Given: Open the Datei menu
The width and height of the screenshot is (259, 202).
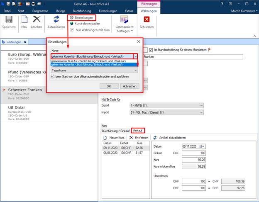Looking at the screenshot, I should 7,11.
